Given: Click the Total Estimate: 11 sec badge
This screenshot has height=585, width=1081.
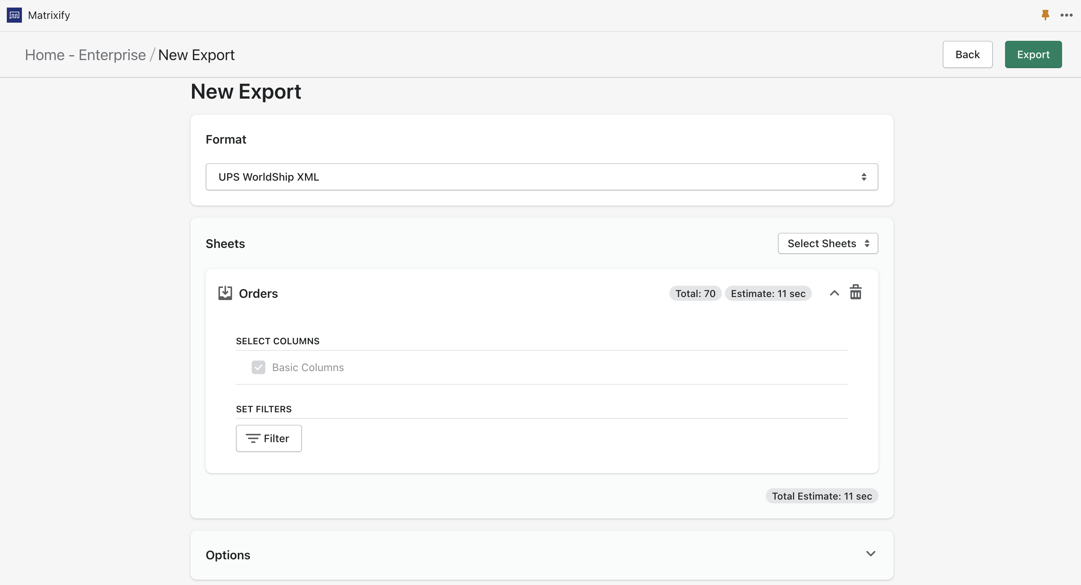Looking at the screenshot, I should pyautogui.click(x=821, y=495).
